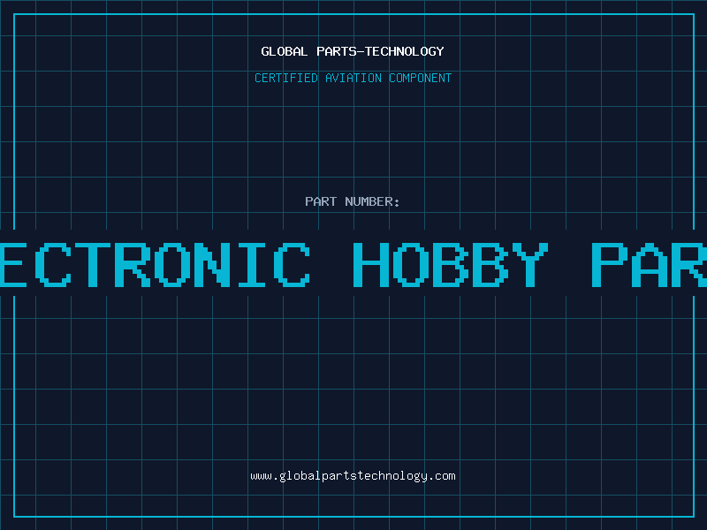Click the word NUMBER: in the label
The width and height of the screenshot is (707, 530).
coord(372,201)
